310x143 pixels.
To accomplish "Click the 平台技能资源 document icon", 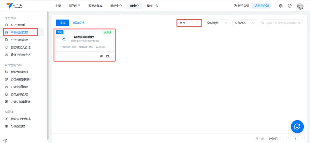I will 7,40.
